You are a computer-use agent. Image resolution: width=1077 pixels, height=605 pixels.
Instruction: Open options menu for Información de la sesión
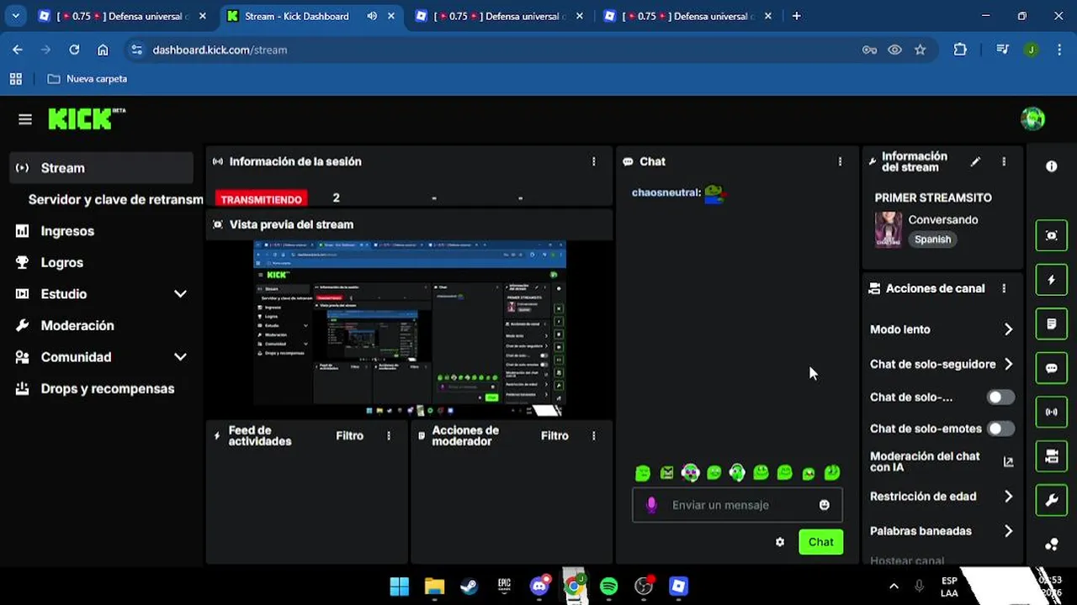[594, 161]
